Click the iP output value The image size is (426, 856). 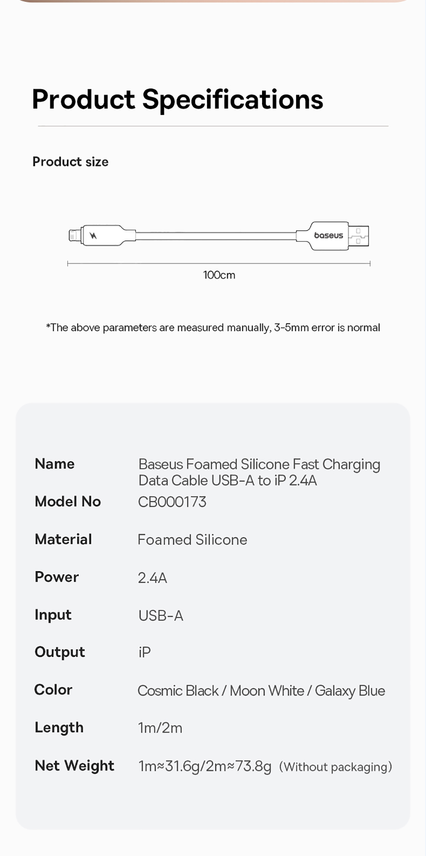click(x=145, y=652)
